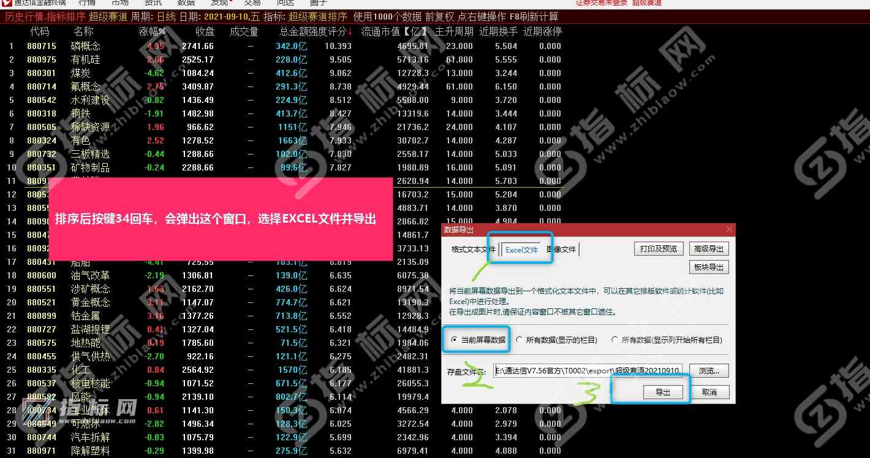Close the 数据导出 dialog with X
This screenshot has height=458, width=870.
point(728,229)
